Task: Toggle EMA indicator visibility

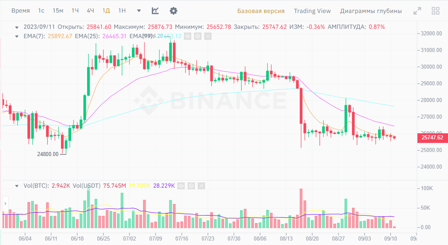Action: [x=187, y=36]
